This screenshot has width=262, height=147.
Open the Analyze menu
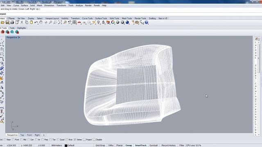pyautogui.click(x=79, y=5)
